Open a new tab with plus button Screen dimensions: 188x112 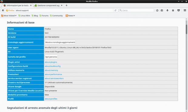pyautogui.click(x=66, y=5)
